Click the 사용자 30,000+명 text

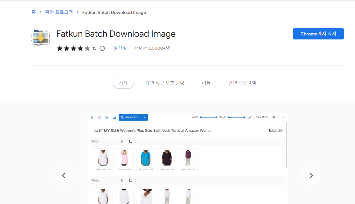[x=152, y=48]
